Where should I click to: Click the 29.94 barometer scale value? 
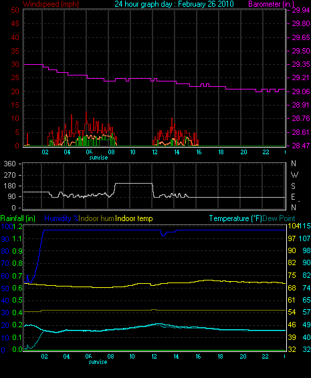click(301, 10)
